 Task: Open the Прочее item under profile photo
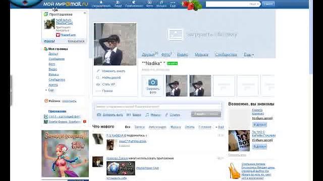pyautogui.click(x=107, y=91)
